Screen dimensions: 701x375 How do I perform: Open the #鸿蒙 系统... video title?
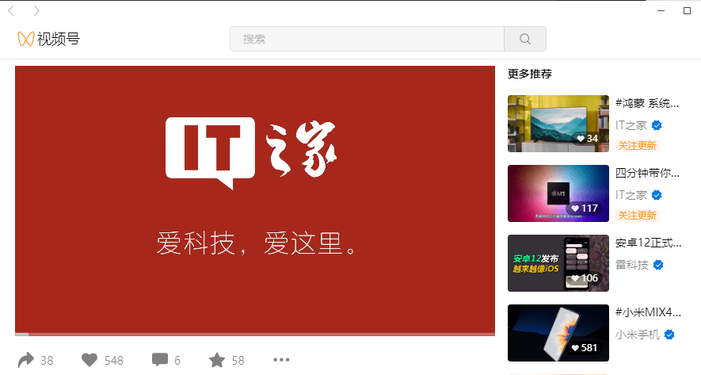(647, 103)
